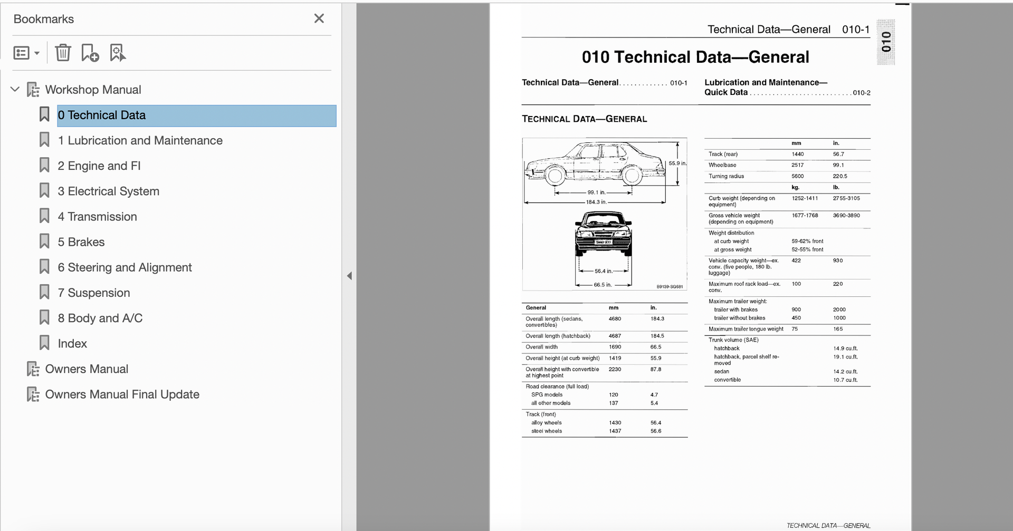1013x531 pixels.
Task: Close the Bookmarks panel
Action: (x=319, y=18)
